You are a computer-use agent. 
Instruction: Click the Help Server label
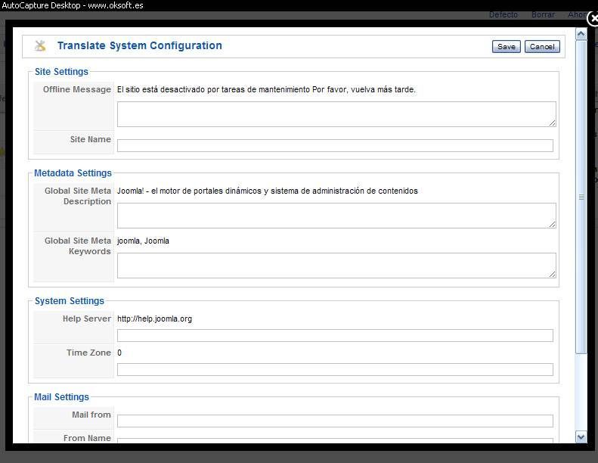87,319
